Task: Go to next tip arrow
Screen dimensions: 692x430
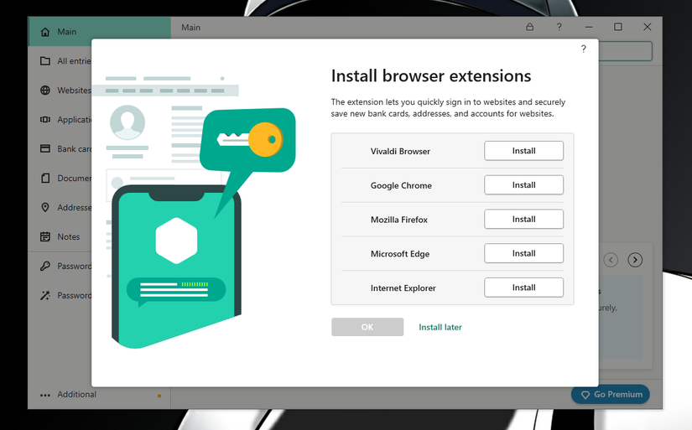Action: click(635, 260)
